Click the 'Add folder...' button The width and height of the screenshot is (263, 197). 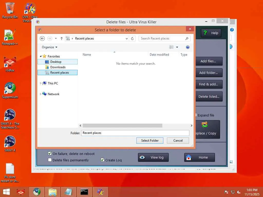tap(209, 73)
